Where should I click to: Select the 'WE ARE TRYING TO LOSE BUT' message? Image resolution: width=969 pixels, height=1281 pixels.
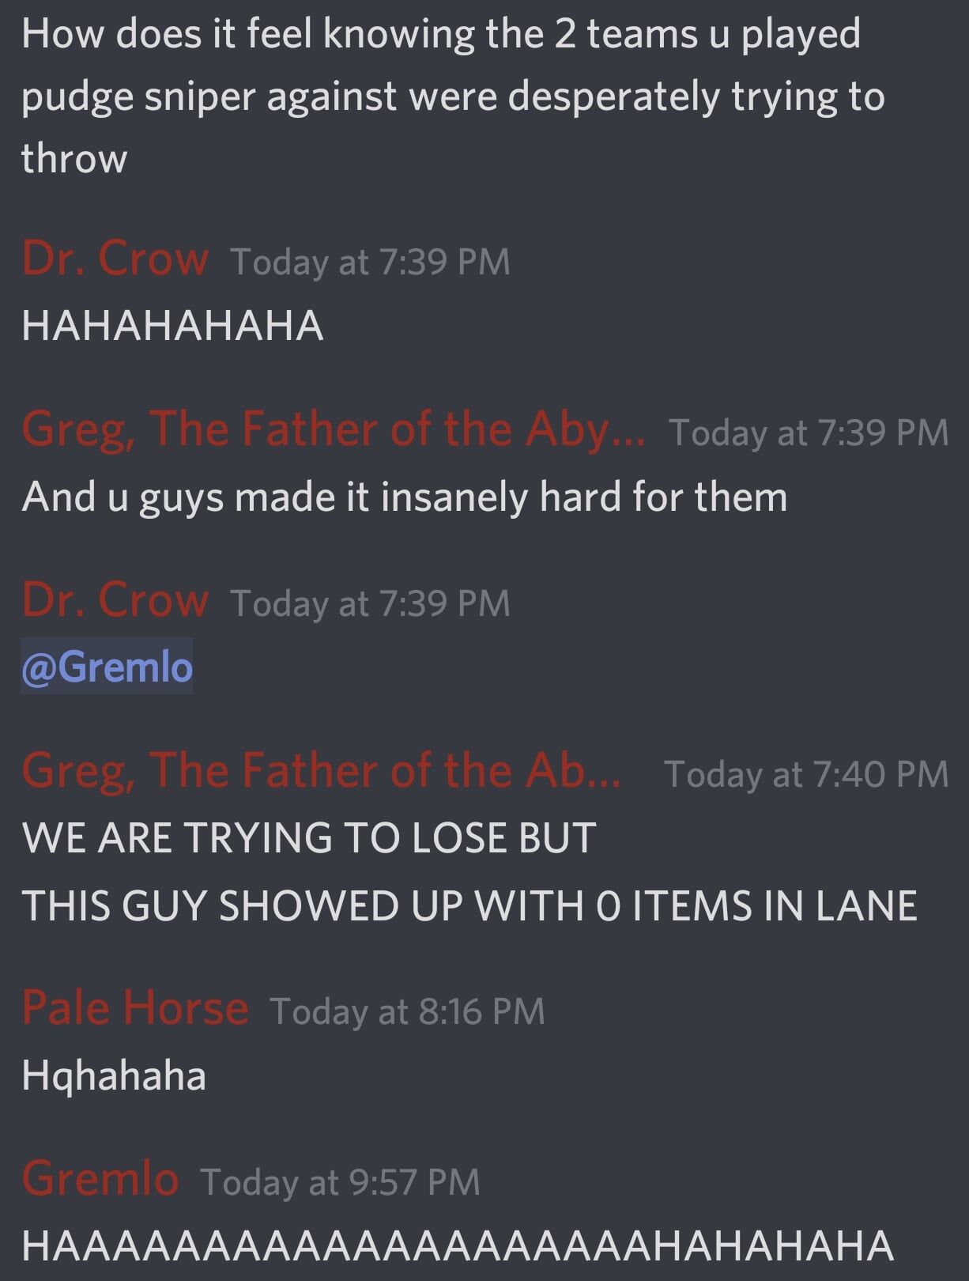coord(309,838)
